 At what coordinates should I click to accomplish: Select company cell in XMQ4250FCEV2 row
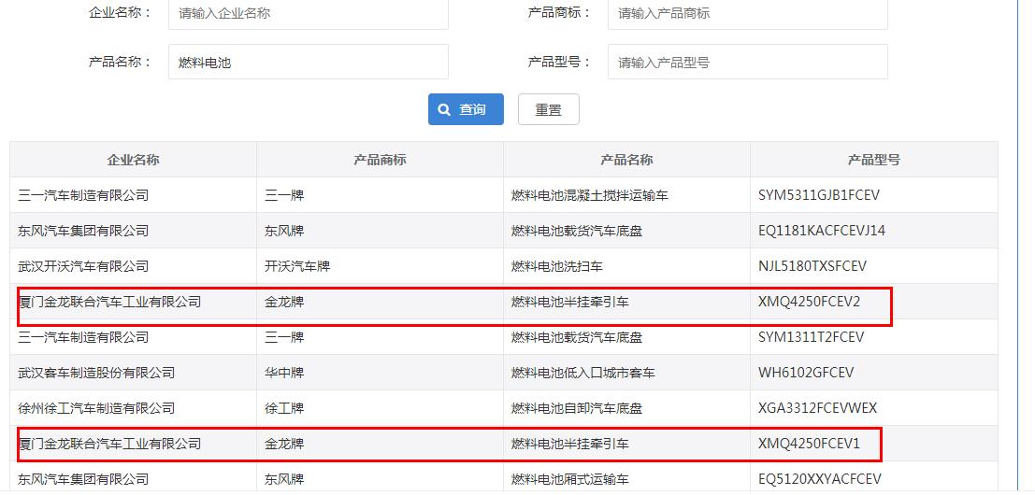134,302
